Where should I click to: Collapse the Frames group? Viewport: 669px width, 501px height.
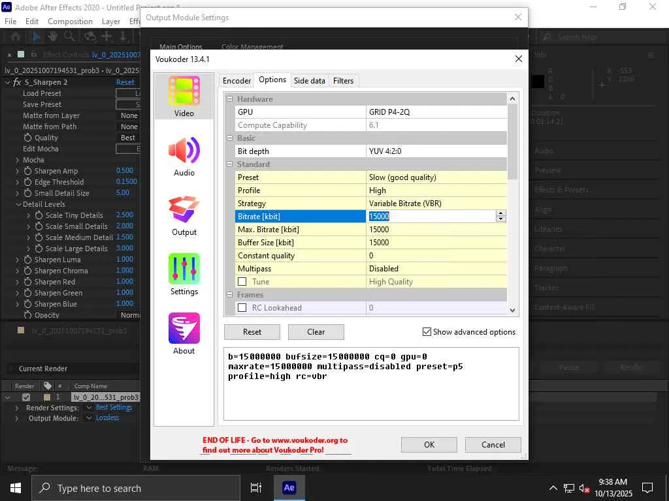pos(229,295)
